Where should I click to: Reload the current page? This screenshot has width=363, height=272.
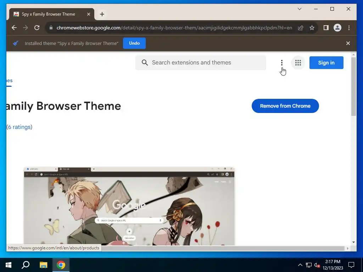click(x=37, y=28)
